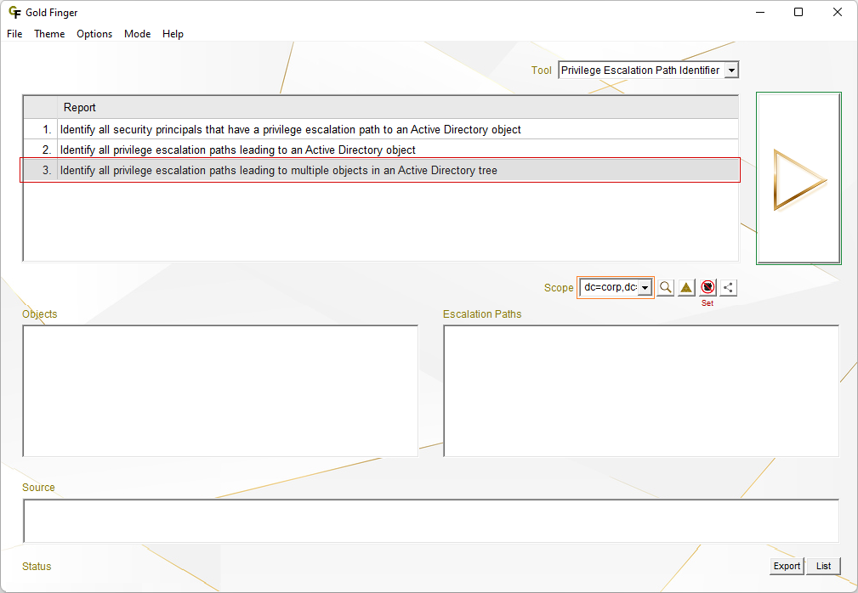Open the Mode menu

138,34
